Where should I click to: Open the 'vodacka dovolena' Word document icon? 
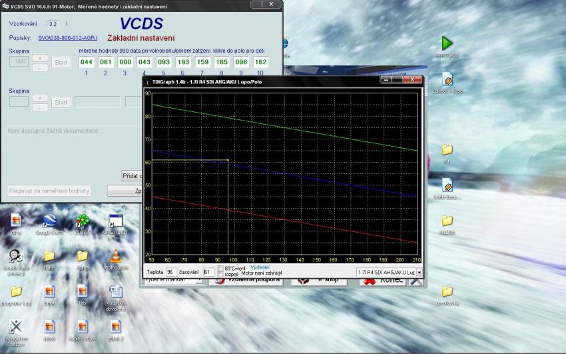[x=115, y=292]
